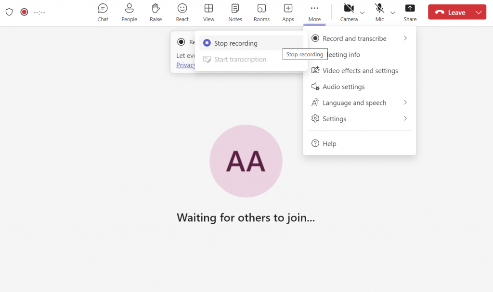
Task: Stop recording from the submenu
Action: tap(235, 43)
